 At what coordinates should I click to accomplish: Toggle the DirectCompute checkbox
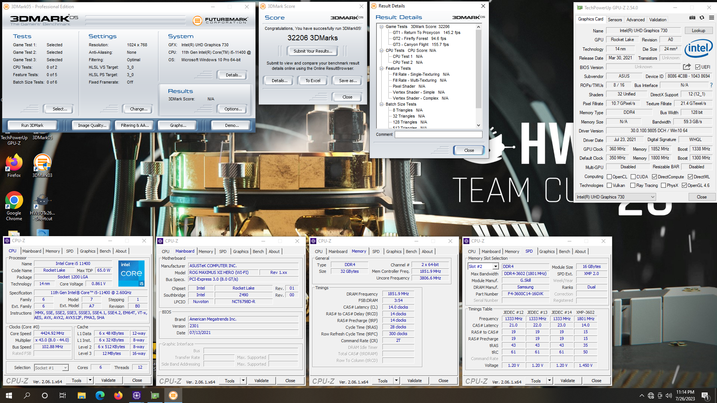(x=654, y=177)
